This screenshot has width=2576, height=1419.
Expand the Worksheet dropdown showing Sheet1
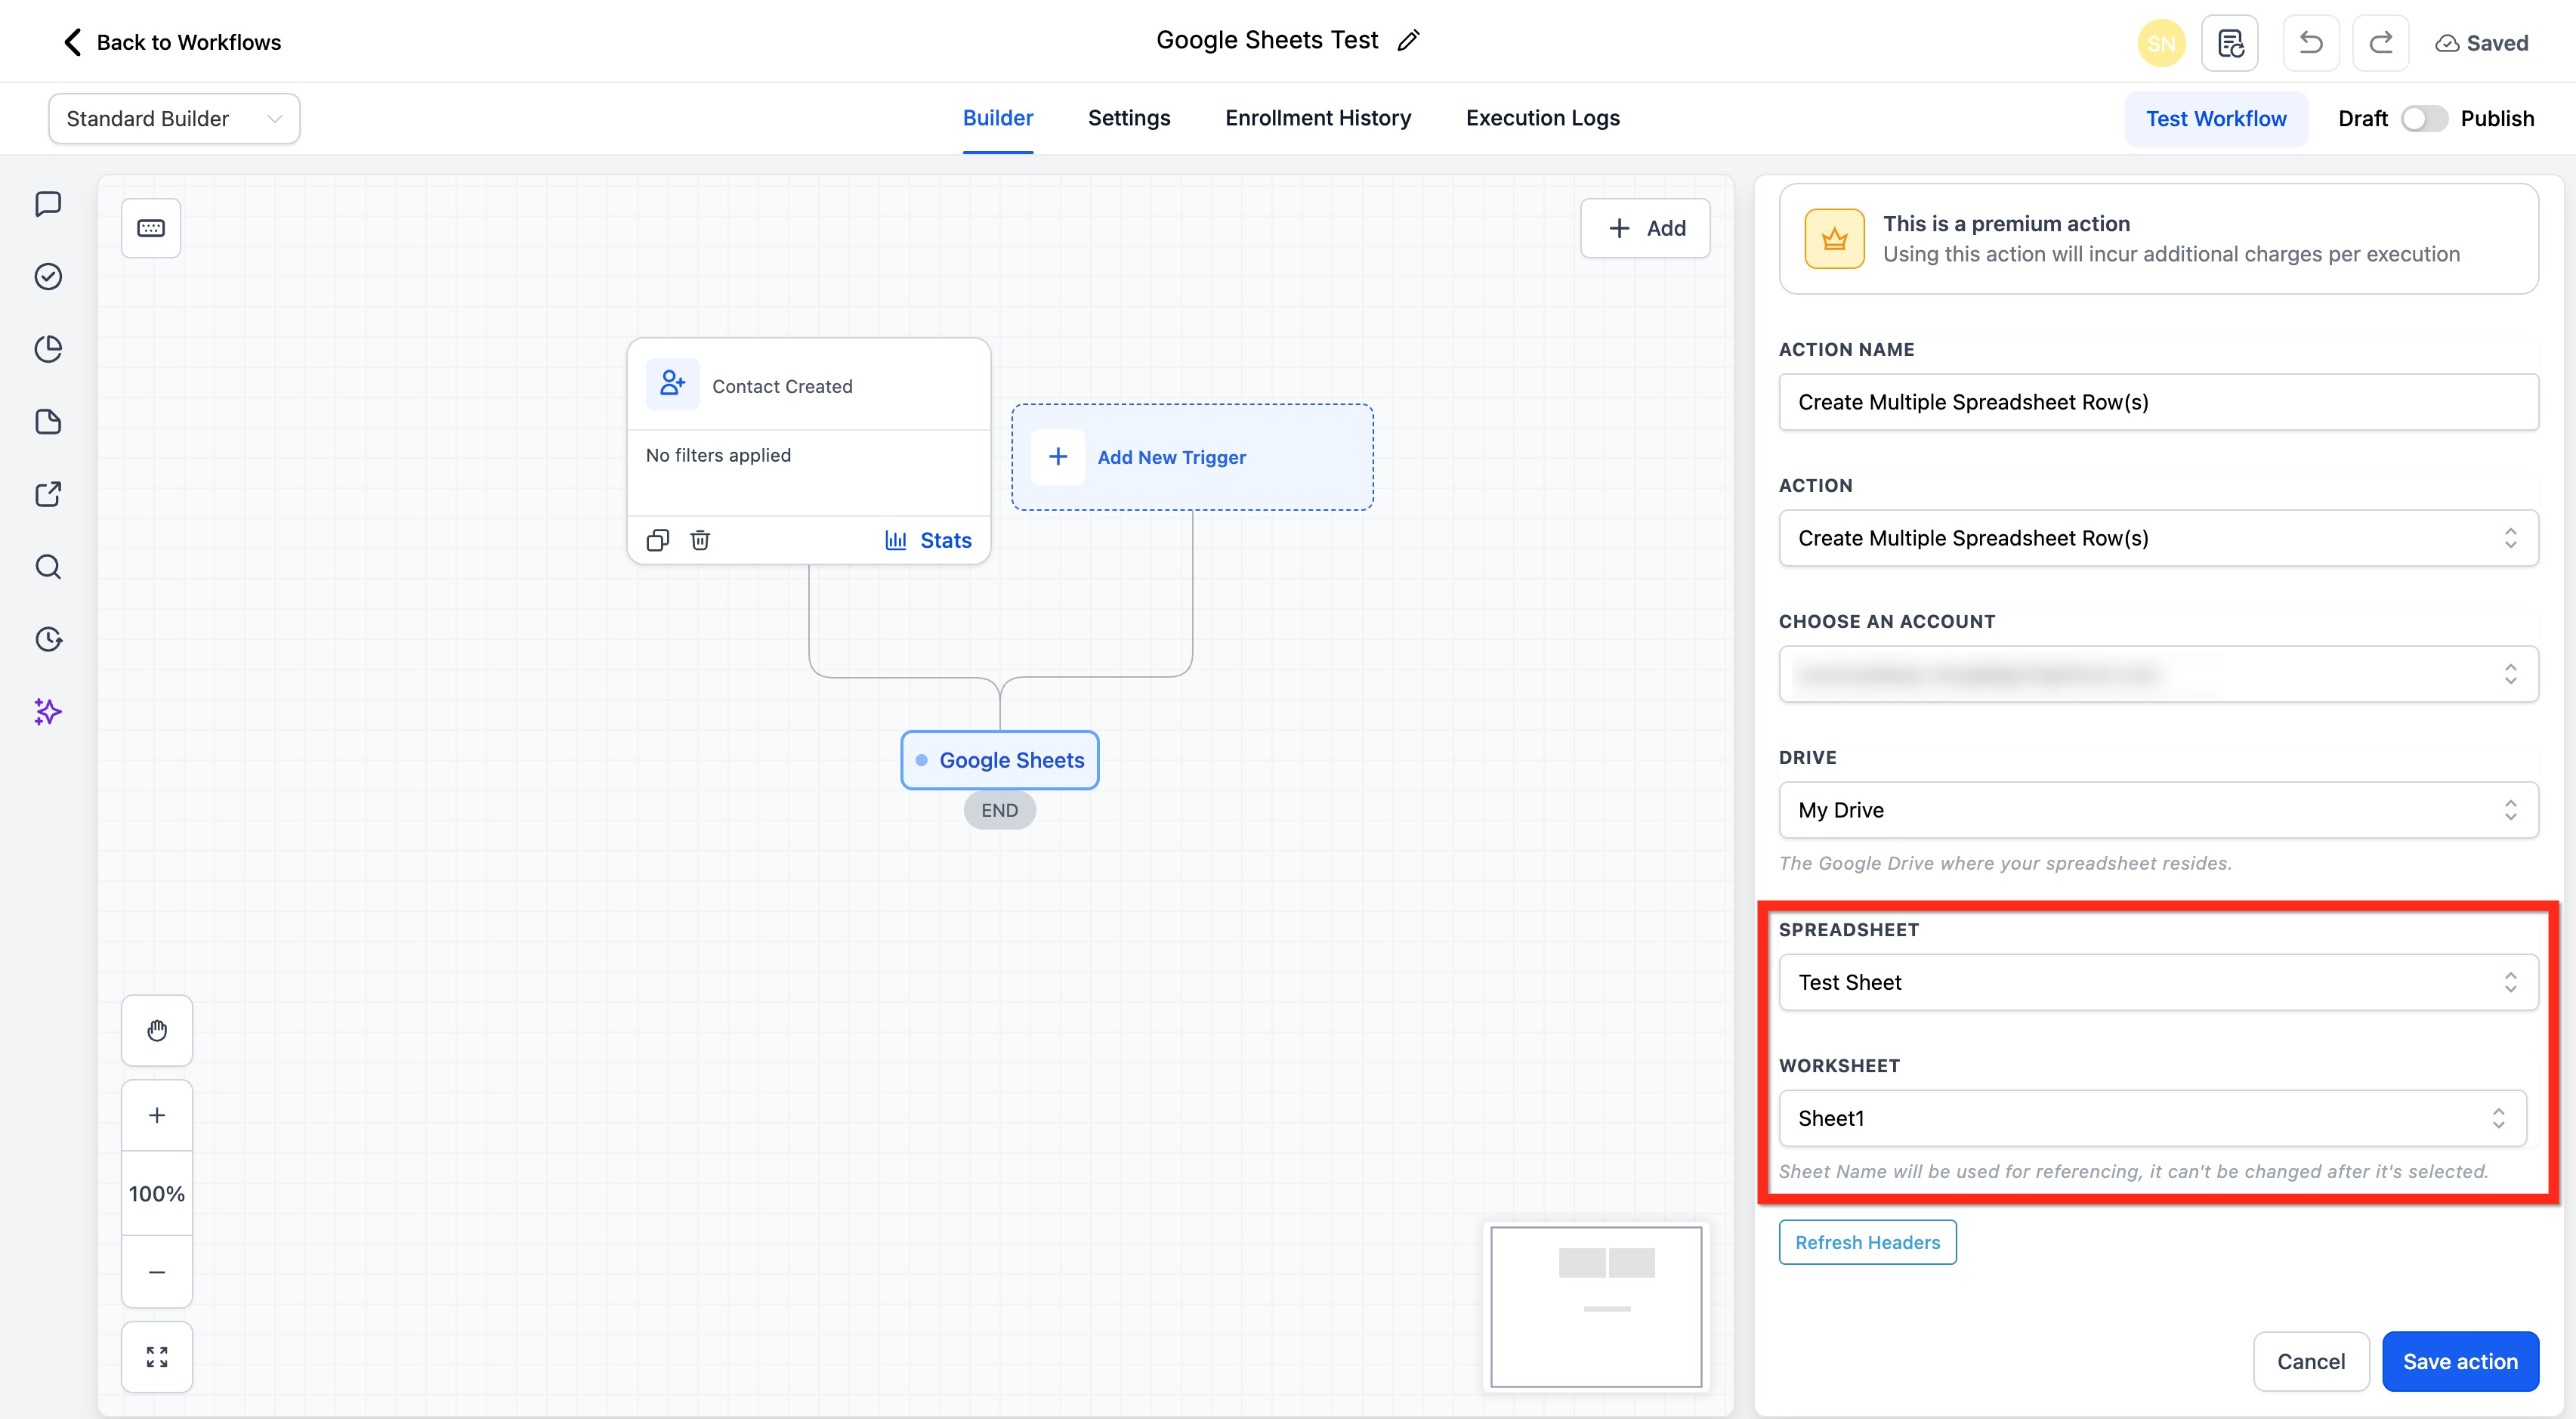tap(2152, 1118)
